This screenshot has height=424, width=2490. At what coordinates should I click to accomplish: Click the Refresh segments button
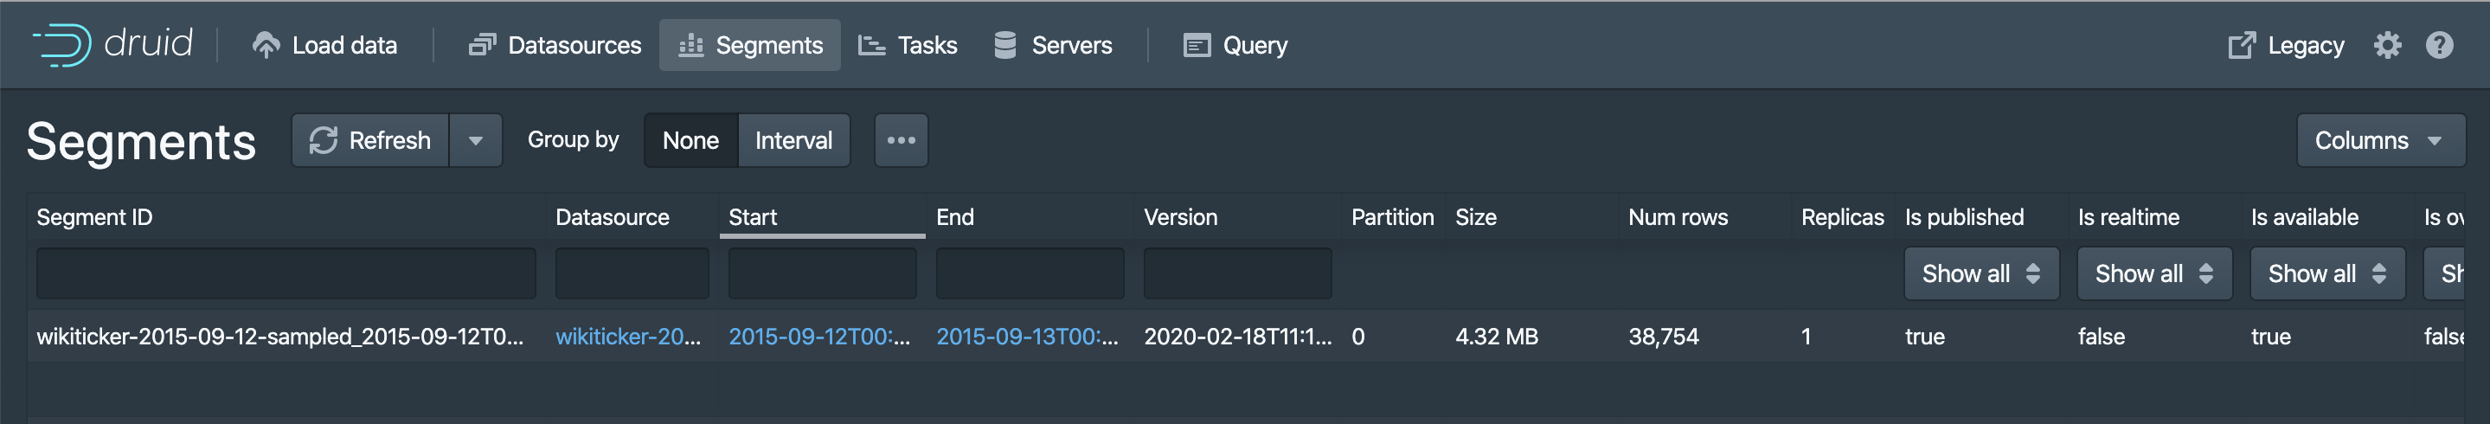point(371,140)
